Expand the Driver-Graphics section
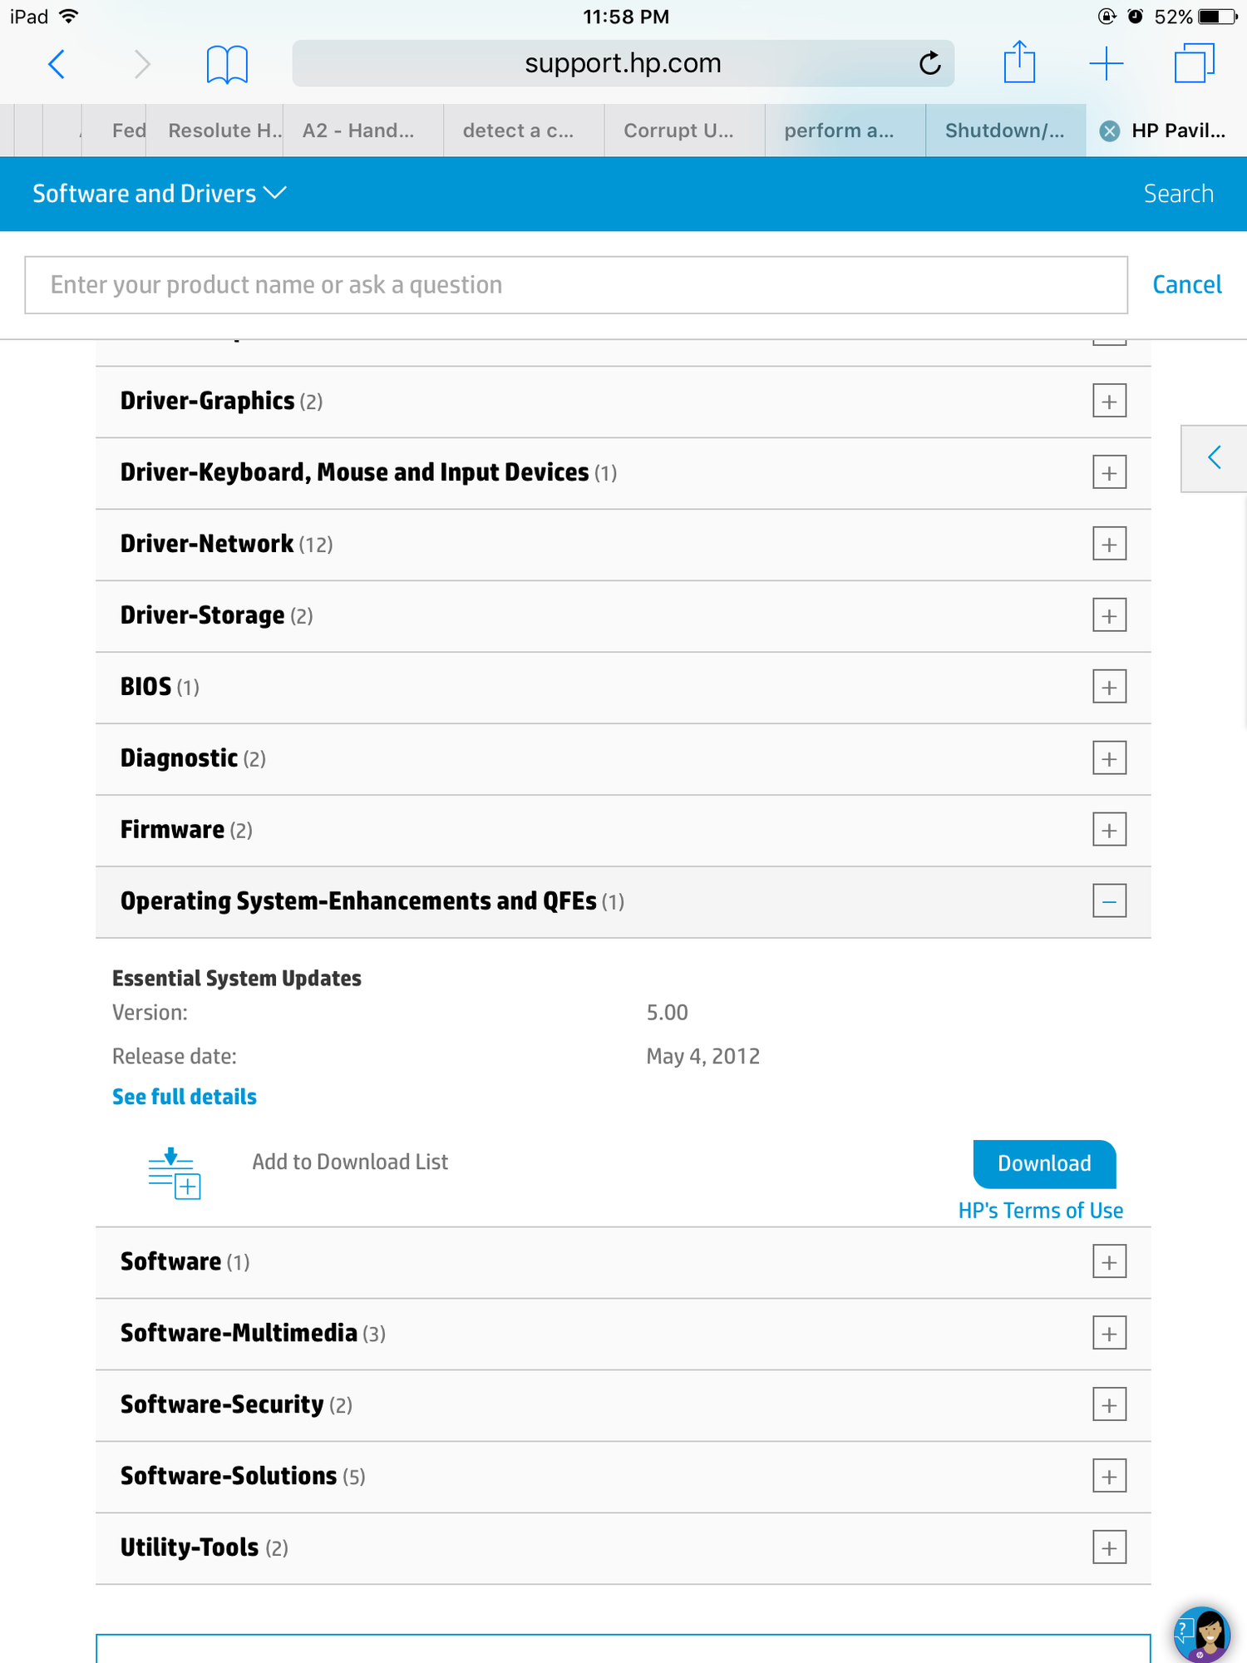The width and height of the screenshot is (1247, 1663). [x=1109, y=402]
